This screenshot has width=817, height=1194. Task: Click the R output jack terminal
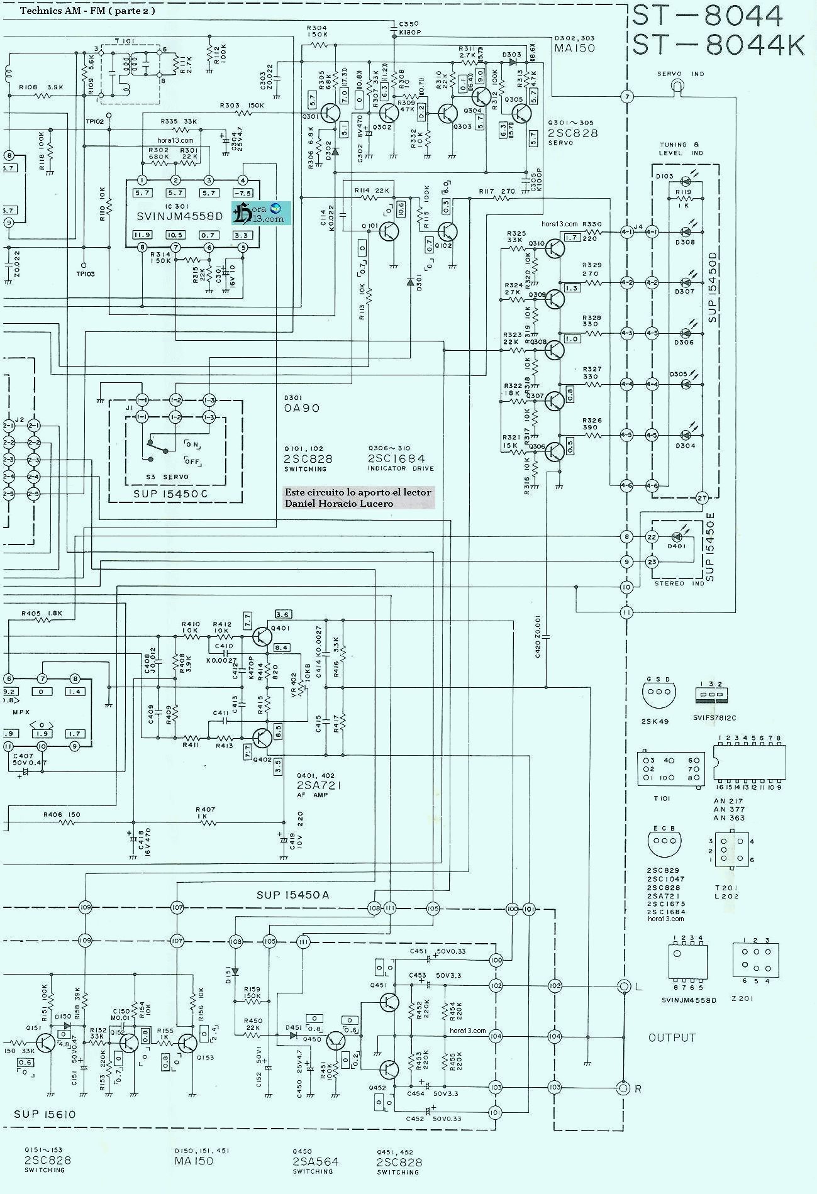(x=623, y=1088)
